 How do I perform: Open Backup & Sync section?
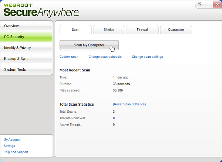(27, 59)
